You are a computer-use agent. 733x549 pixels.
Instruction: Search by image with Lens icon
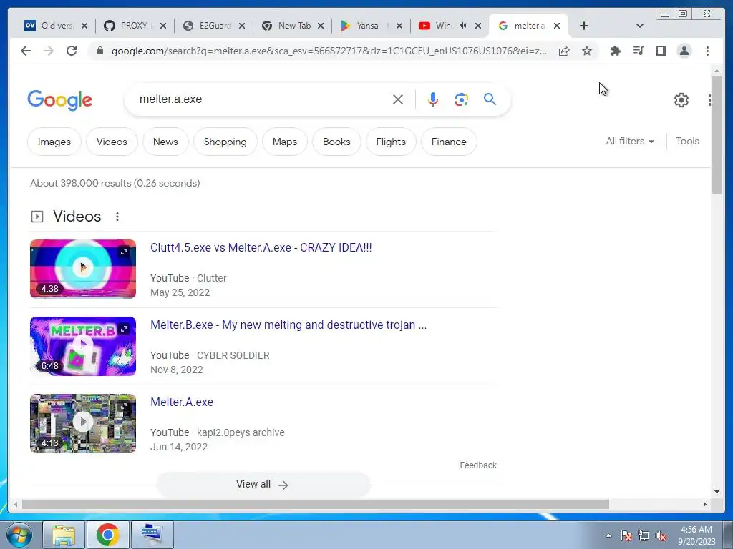pyautogui.click(x=462, y=99)
